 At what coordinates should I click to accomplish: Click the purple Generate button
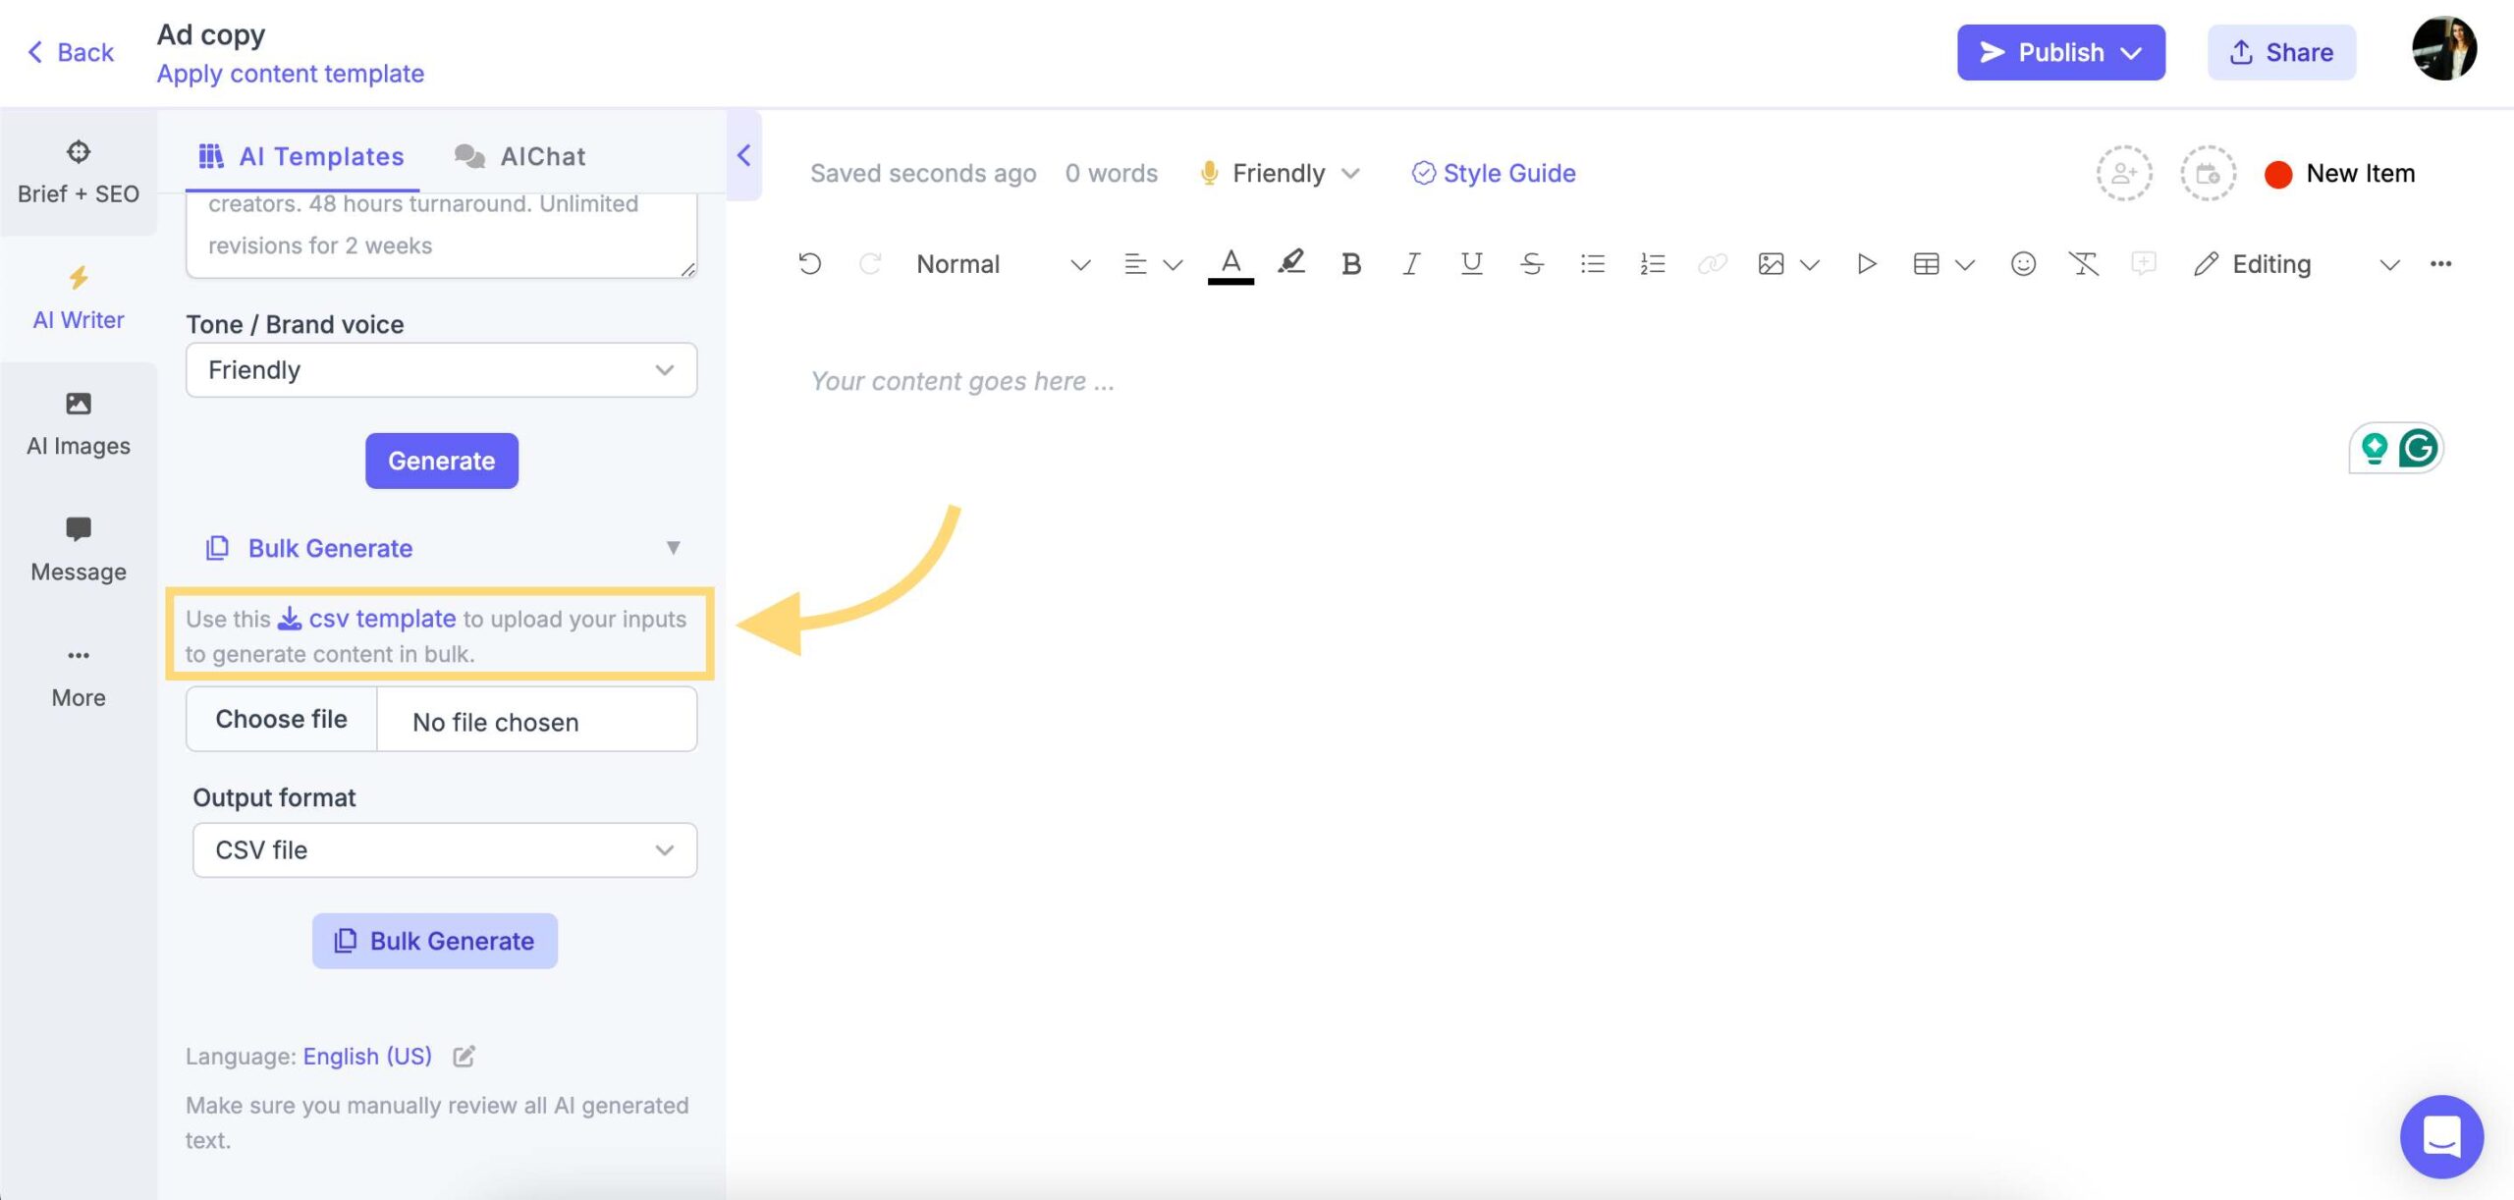(441, 461)
